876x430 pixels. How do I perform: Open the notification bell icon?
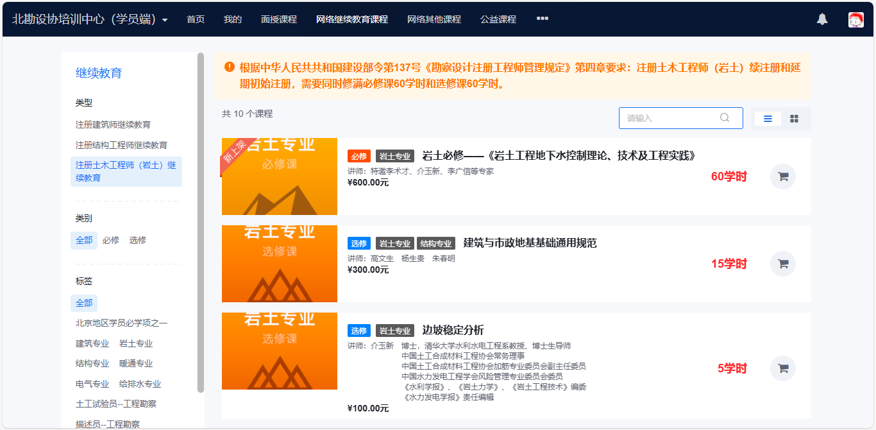(822, 19)
